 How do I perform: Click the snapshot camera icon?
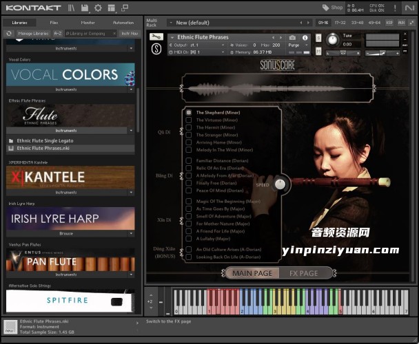pyautogui.click(x=292, y=37)
